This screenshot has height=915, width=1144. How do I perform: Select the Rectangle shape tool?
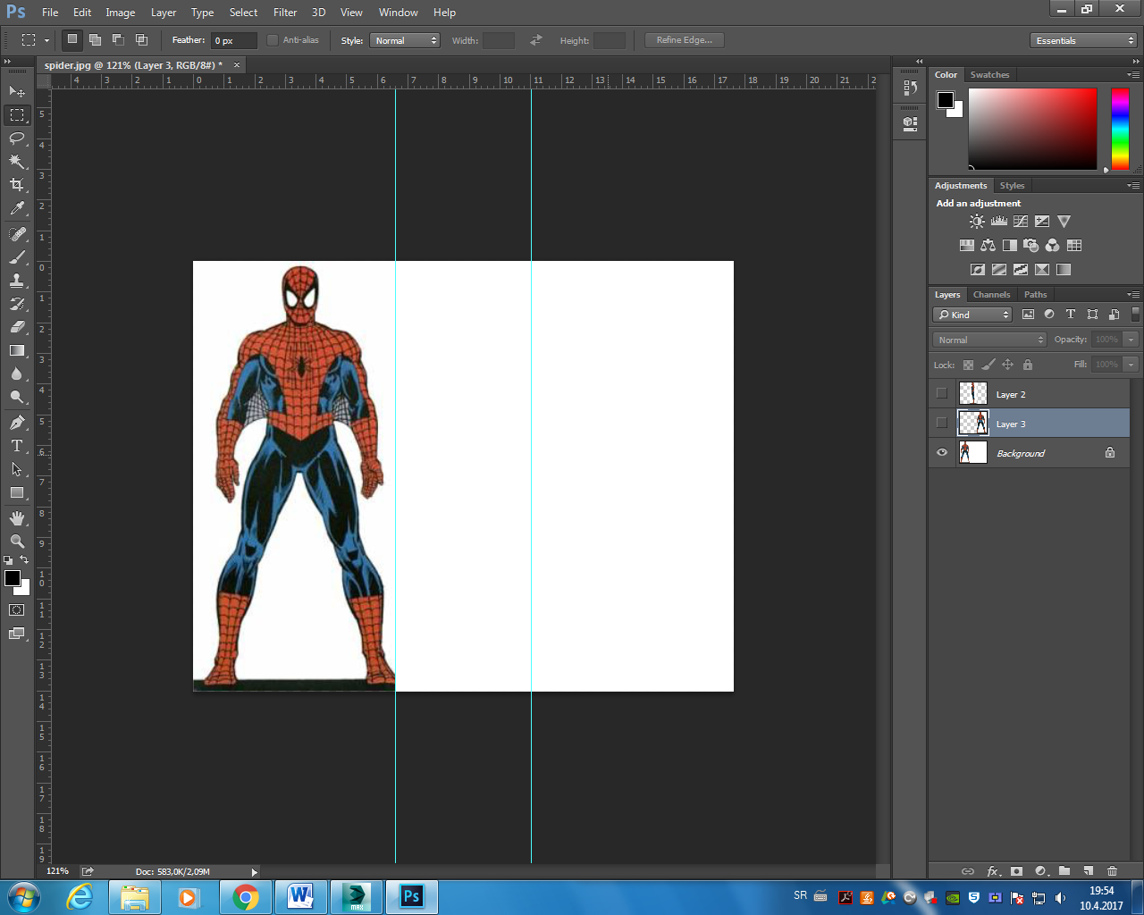pos(17,492)
